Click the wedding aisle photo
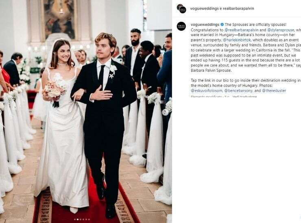Screen dimensions: 301x223 coord(86,111)
